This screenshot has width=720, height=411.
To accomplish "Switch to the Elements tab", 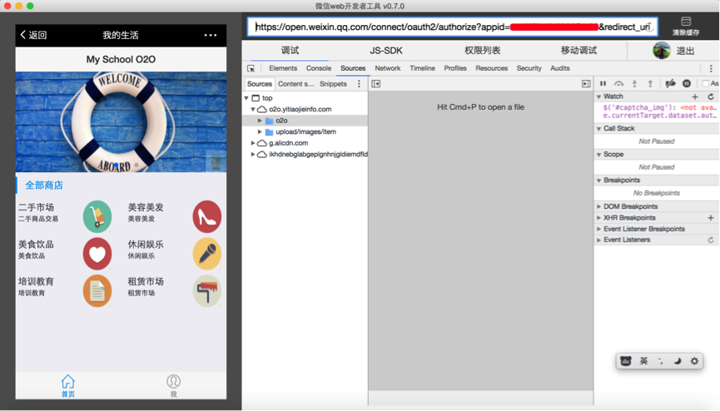I will (283, 68).
